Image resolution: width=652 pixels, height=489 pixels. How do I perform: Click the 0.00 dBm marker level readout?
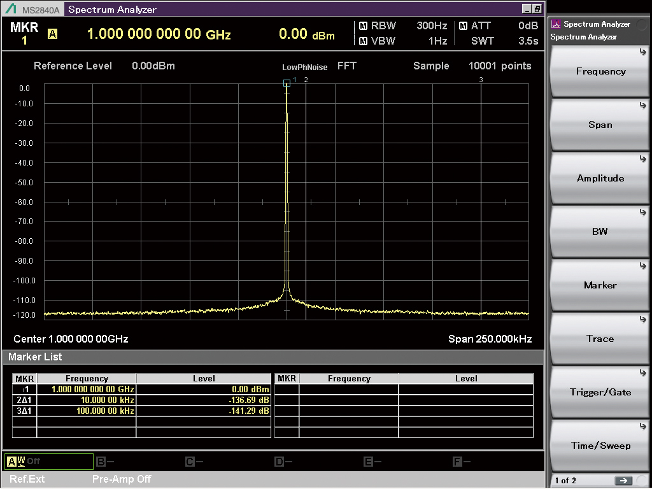[306, 34]
